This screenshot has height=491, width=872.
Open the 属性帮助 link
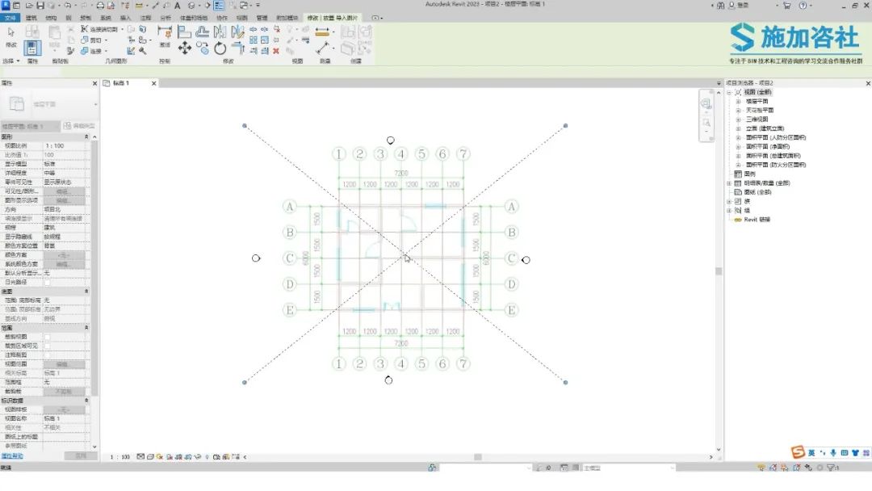click(x=12, y=456)
